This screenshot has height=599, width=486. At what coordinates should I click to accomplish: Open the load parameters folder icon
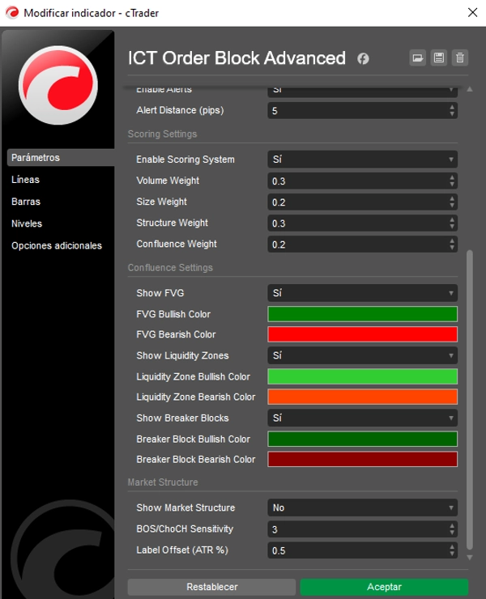pos(417,57)
